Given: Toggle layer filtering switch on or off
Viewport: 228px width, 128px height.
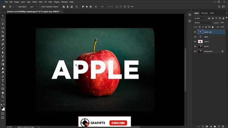Looking at the screenshot, I should pyautogui.click(x=227, y=18).
